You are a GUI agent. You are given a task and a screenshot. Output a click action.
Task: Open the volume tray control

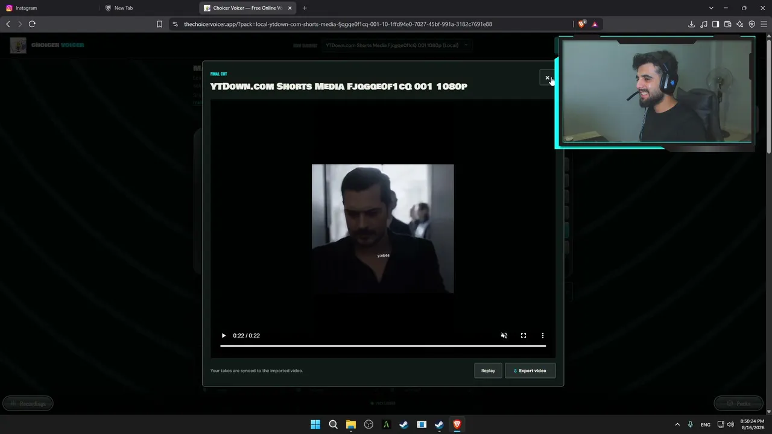pos(731,424)
